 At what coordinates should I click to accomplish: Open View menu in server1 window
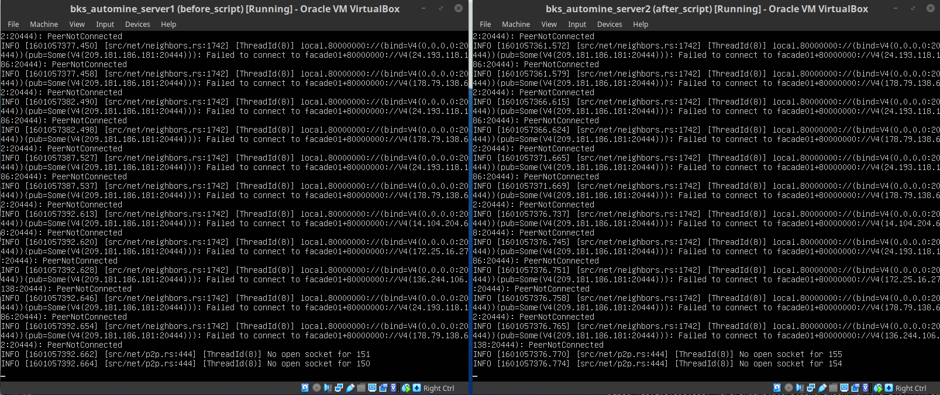point(77,25)
